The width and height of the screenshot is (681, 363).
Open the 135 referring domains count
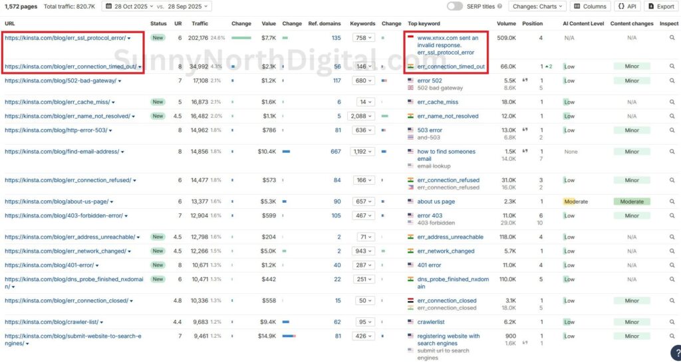(x=336, y=38)
